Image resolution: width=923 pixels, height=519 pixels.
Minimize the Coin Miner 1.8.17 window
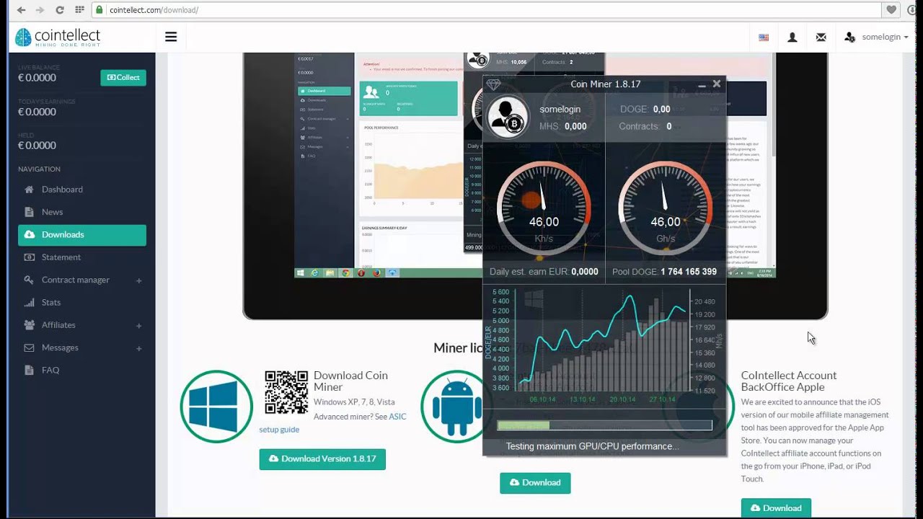(702, 85)
